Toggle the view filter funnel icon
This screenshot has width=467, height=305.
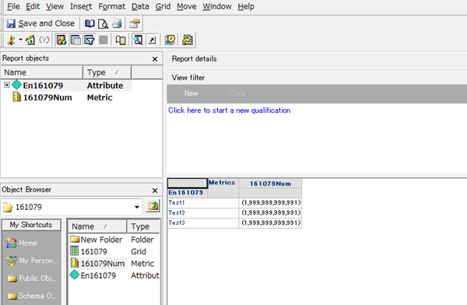point(90,40)
